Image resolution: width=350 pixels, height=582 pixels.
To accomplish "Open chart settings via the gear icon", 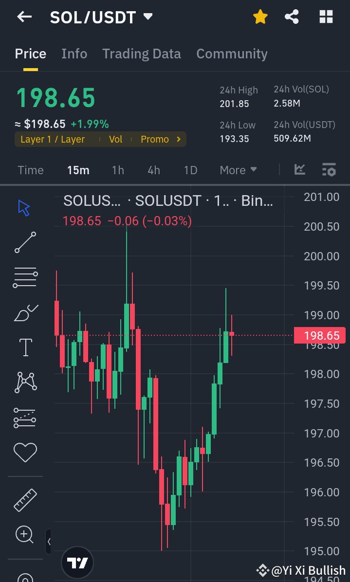I will click(329, 170).
